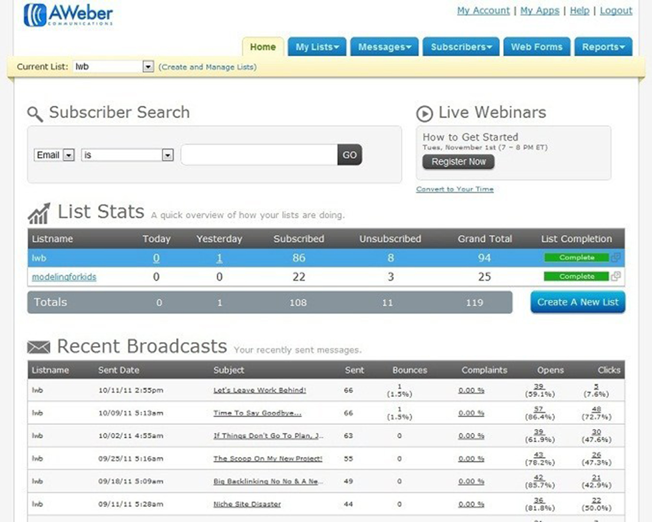Expand the My Lists menu
Image resolution: width=652 pixels, height=522 pixels.
coord(317,47)
